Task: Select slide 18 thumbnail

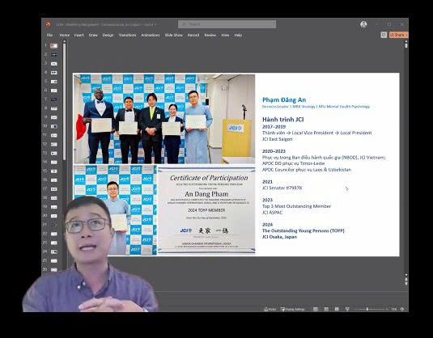Action: tap(54, 198)
